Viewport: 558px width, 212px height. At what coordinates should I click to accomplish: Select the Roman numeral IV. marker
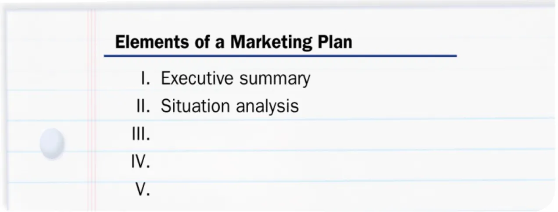click(141, 163)
